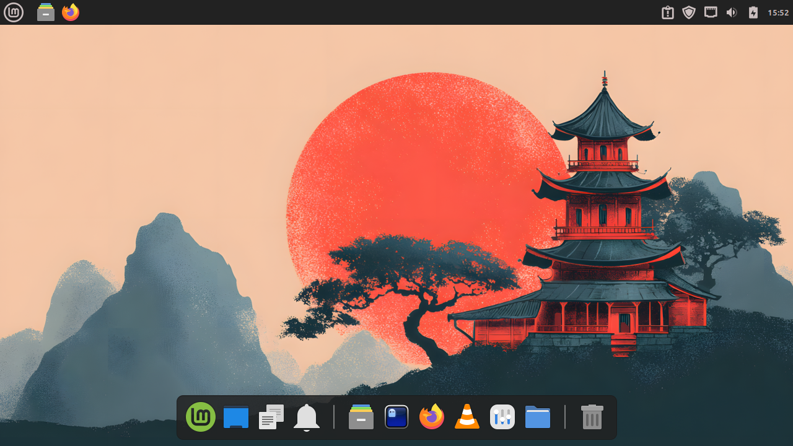Viewport: 793px width, 446px height.
Task: Launch the sound mixer settings app
Action: click(502, 417)
